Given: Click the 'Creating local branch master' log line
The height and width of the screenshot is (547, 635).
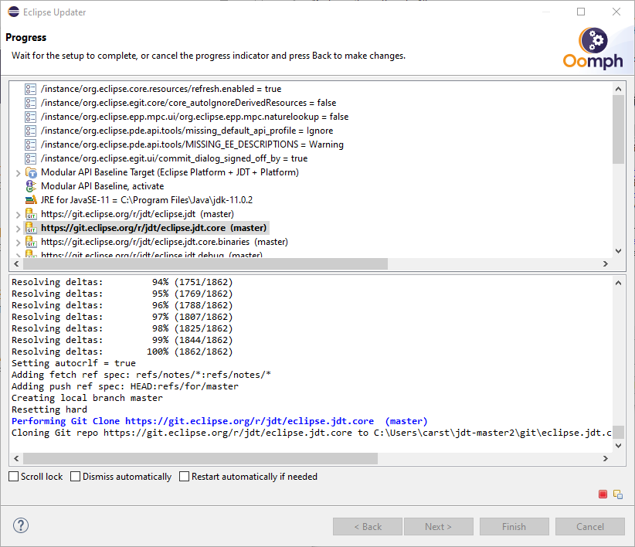Looking at the screenshot, I should click(x=87, y=399).
